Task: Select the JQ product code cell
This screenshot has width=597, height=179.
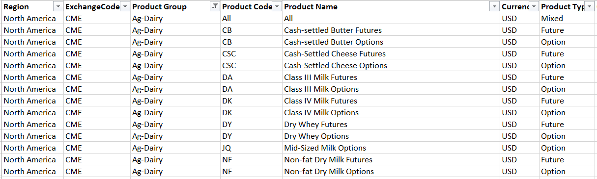Action: 251,148
